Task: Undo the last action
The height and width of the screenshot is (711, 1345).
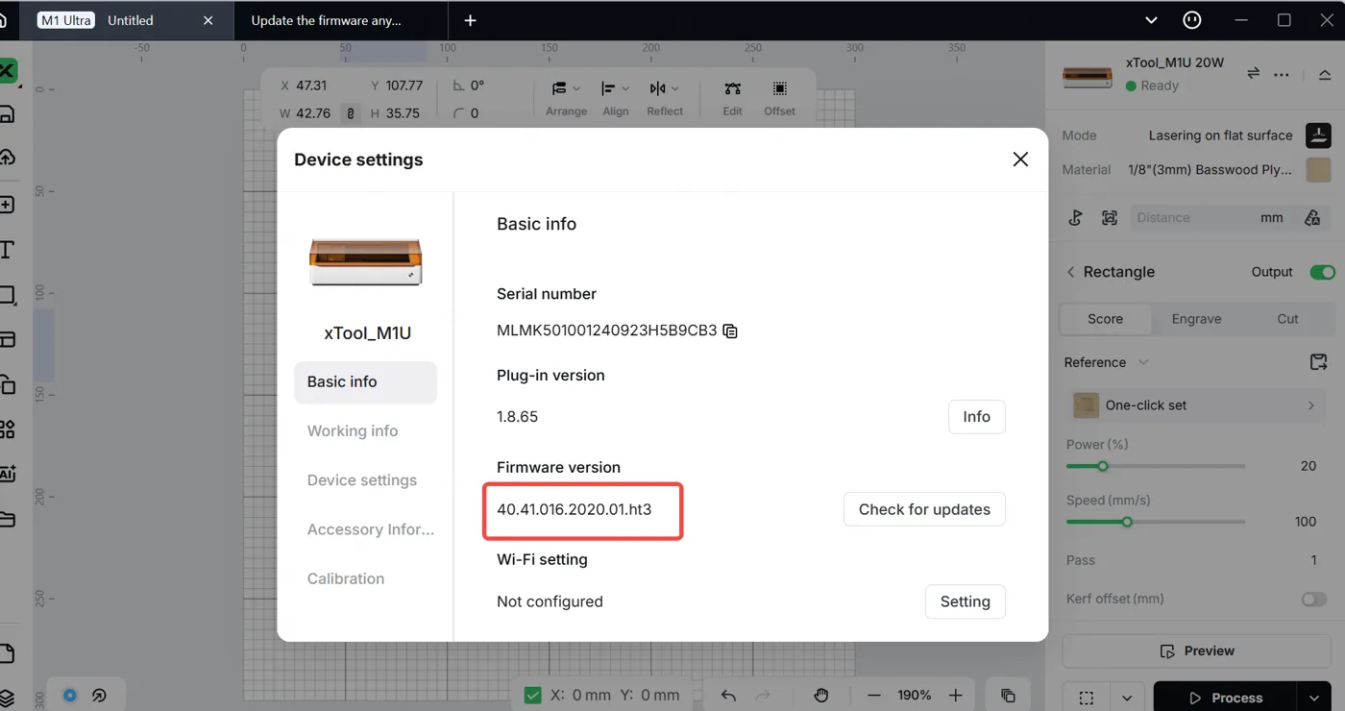Action: pyautogui.click(x=728, y=696)
